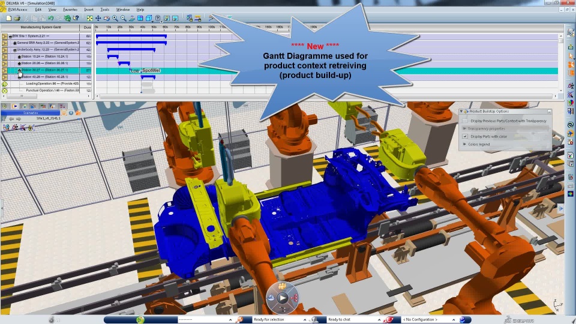Click the Gantt tree horizontal scrollbar

[22, 96]
